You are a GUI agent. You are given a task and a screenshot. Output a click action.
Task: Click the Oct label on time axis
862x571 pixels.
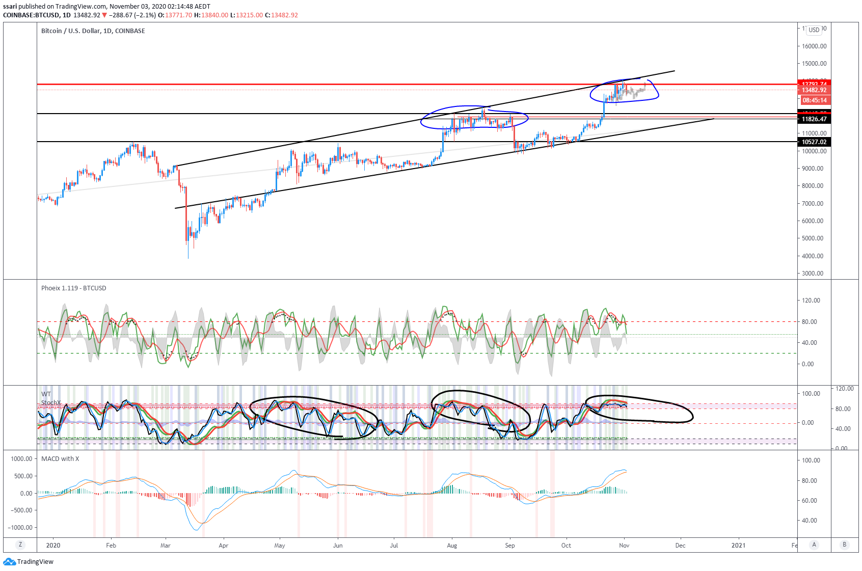click(566, 545)
